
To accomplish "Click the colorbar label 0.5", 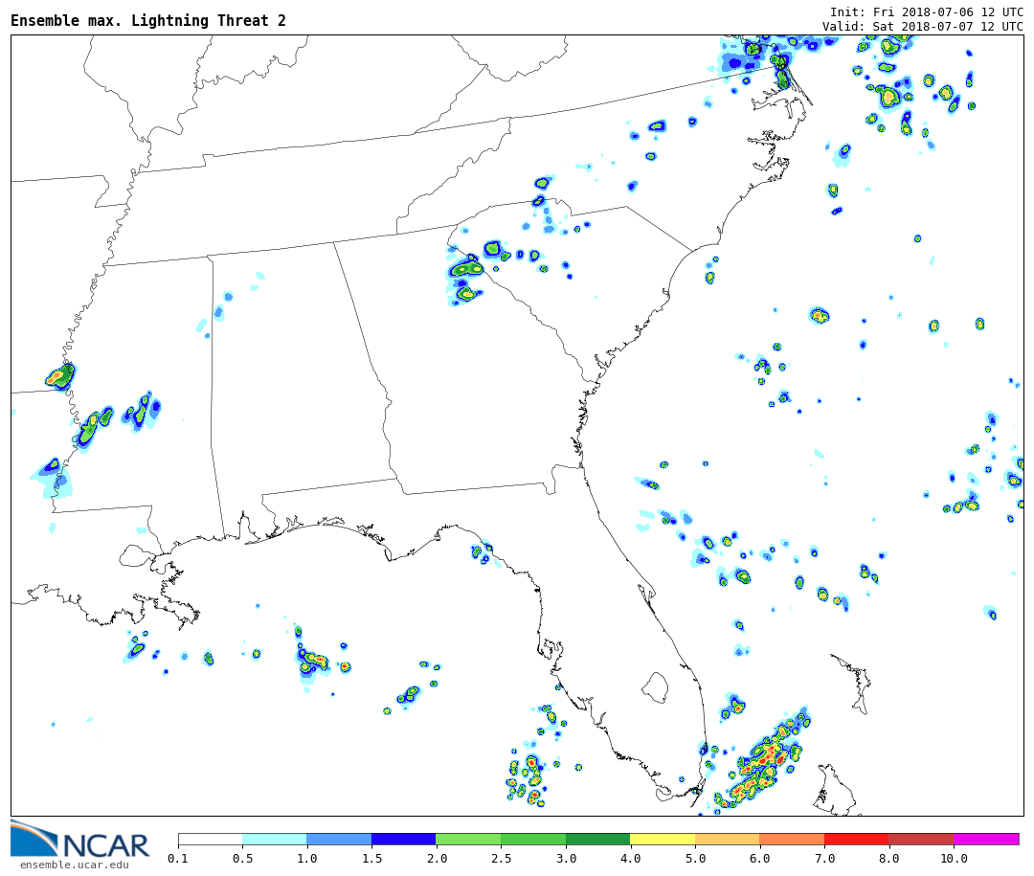I will pyautogui.click(x=242, y=858).
